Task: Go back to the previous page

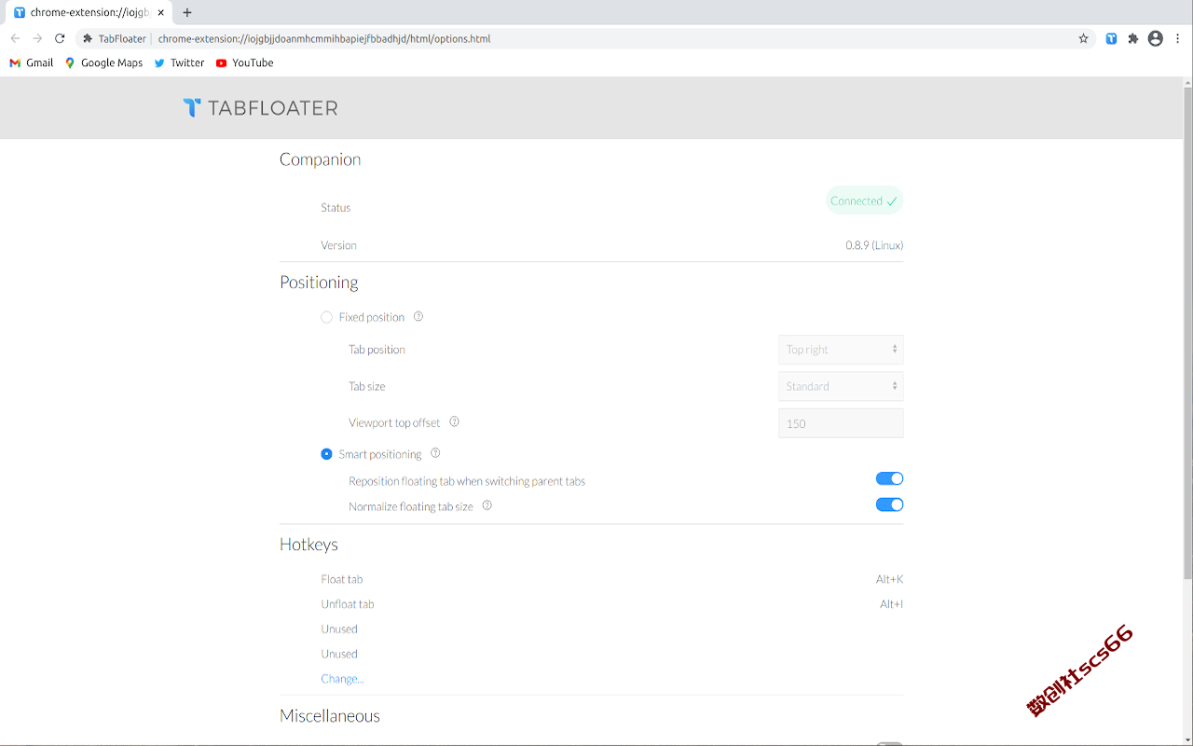Action: click(15, 38)
